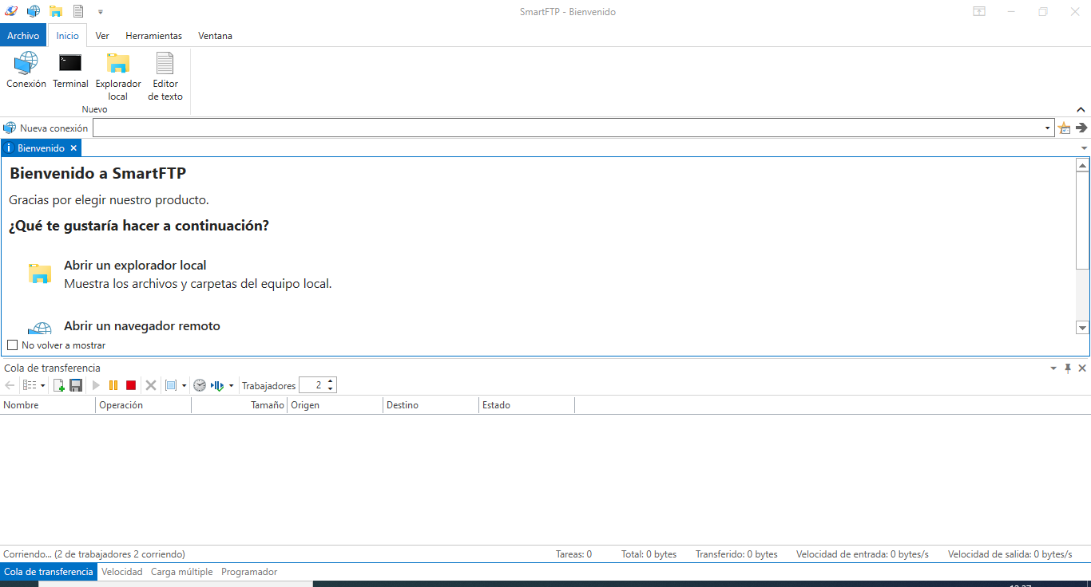Close the Bienvenido tab
The height and width of the screenshot is (587, 1091).
[x=73, y=148]
